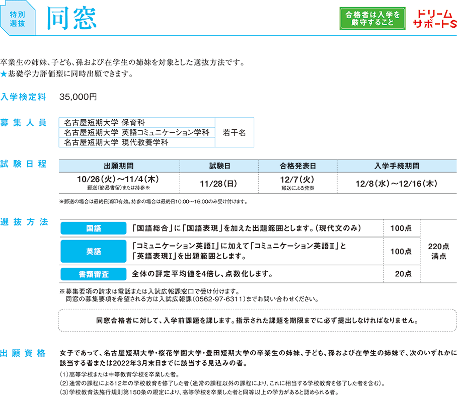Click the 募集人員 label
This screenshot has width=457, height=395.
click(x=23, y=123)
